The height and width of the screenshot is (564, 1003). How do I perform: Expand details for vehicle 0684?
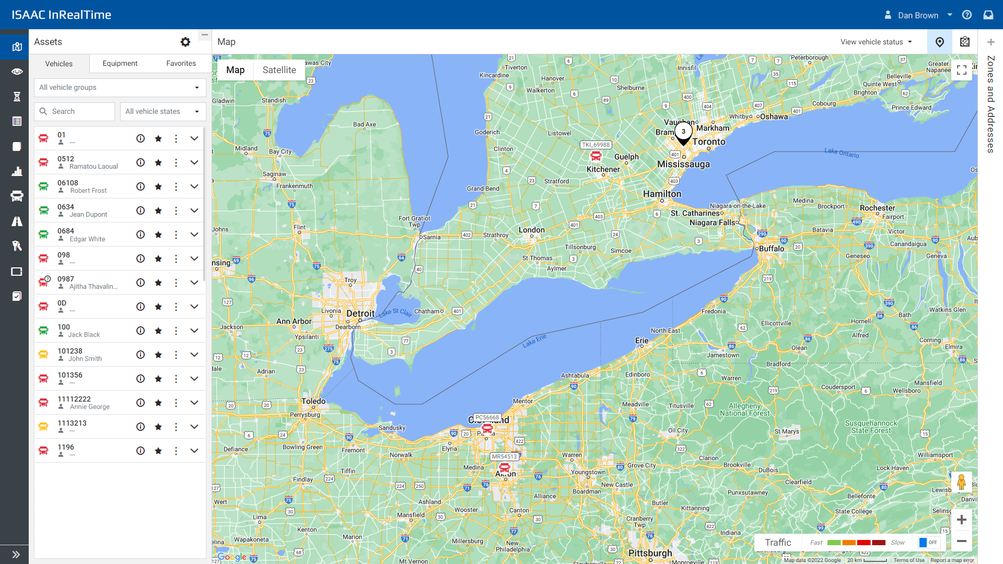pyautogui.click(x=194, y=234)
